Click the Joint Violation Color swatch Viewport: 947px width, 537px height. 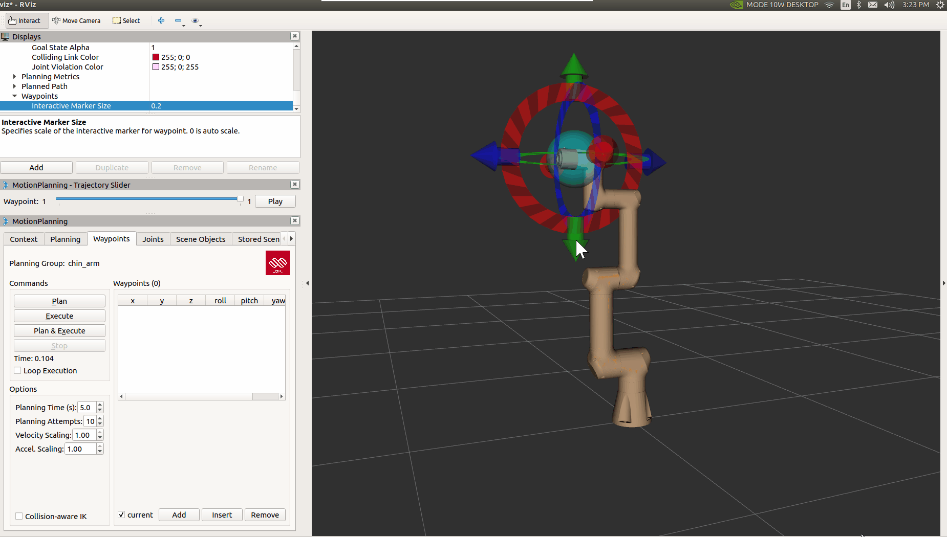point(156,67)
